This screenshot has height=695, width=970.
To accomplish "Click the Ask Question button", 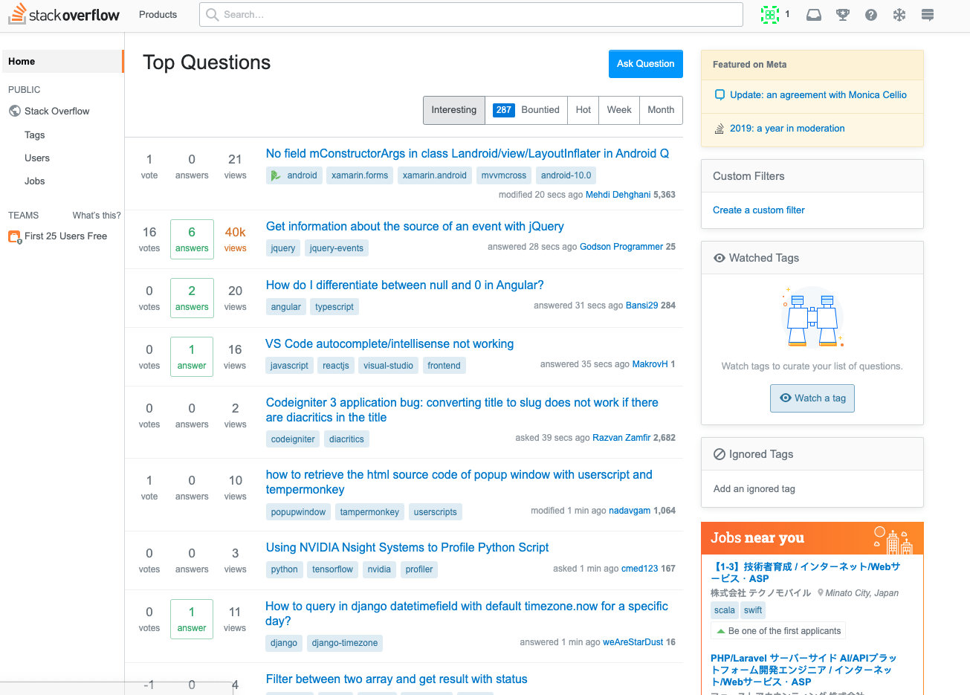I will pos(645,64).
